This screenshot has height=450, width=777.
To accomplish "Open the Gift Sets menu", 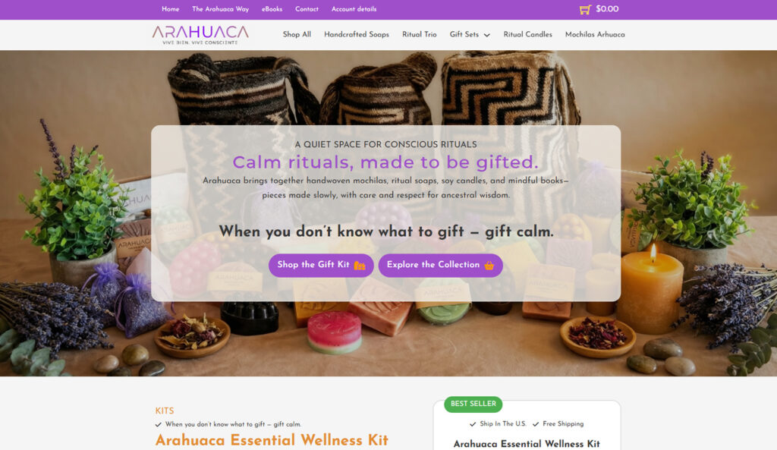I will click(x=464, y=35).
